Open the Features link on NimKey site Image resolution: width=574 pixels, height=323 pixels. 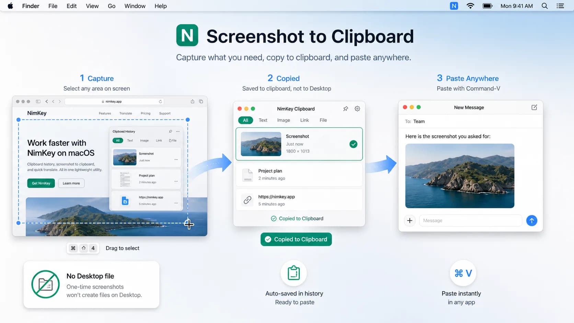pyautogui.click(x=105, y=113)
